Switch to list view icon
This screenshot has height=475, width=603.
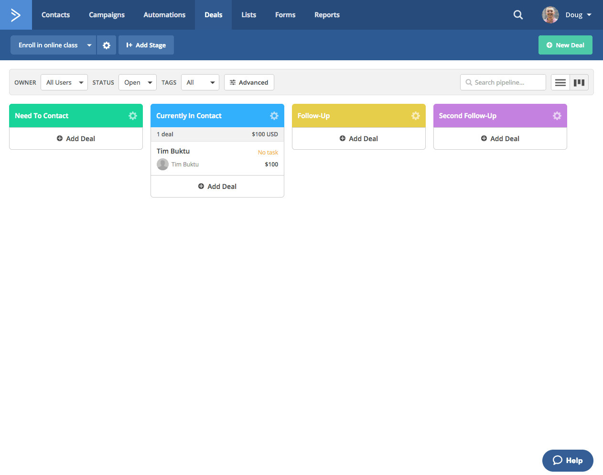tap(560, 82)
